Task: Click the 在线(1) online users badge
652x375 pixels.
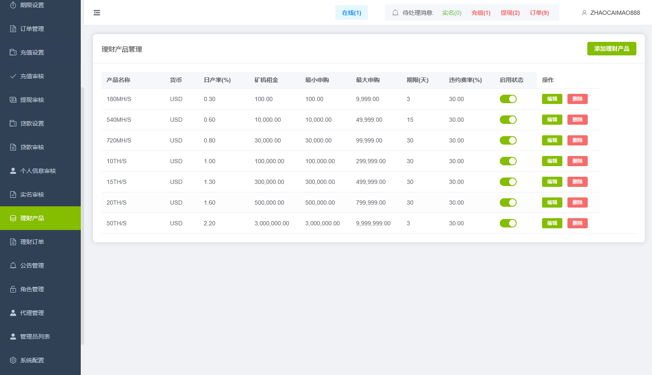Action: [x=351, y=13]
